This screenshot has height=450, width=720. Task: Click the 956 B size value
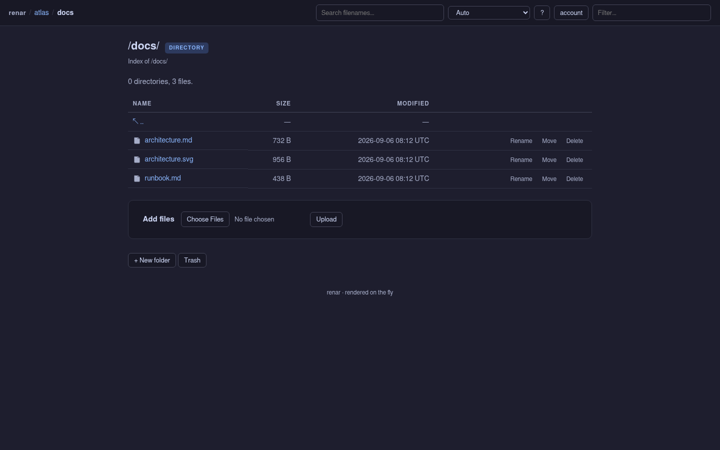pos(281,160)
